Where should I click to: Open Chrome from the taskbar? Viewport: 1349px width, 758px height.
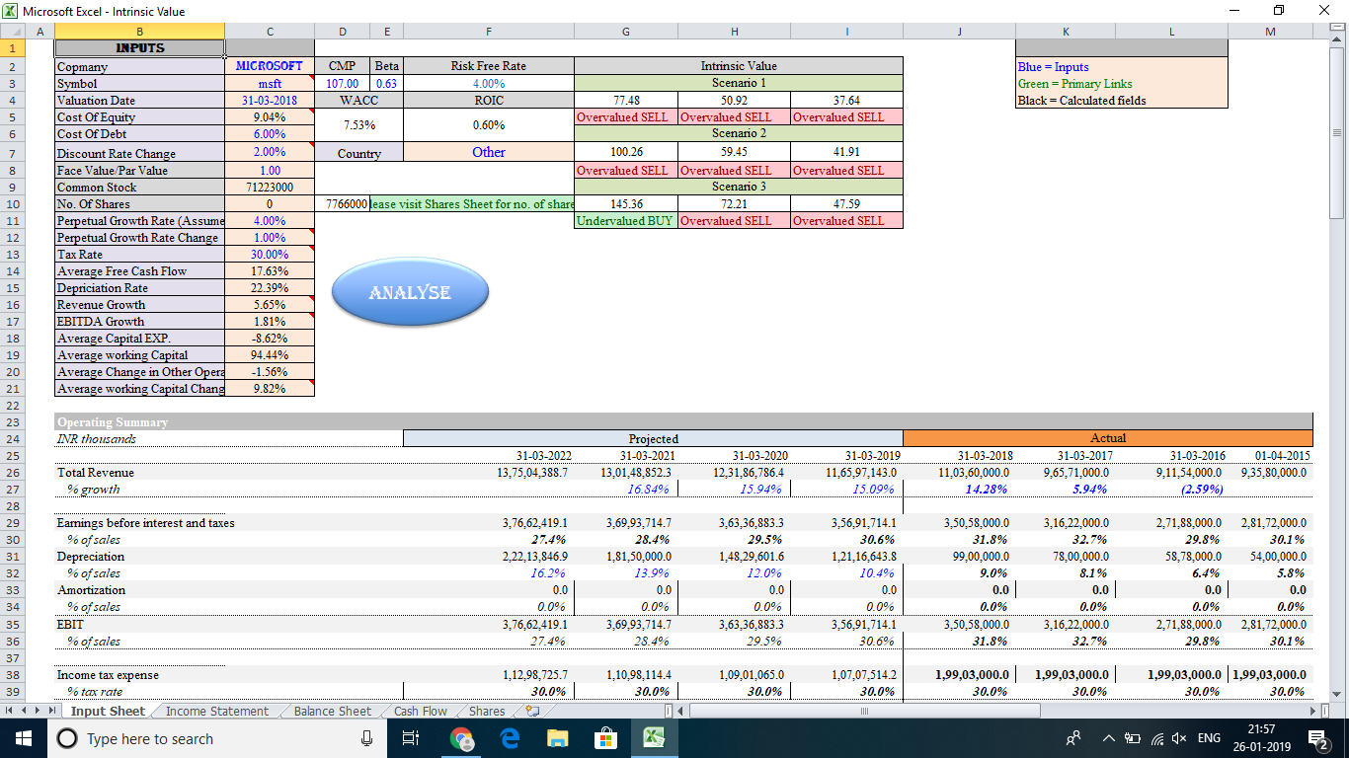[460, 738]
